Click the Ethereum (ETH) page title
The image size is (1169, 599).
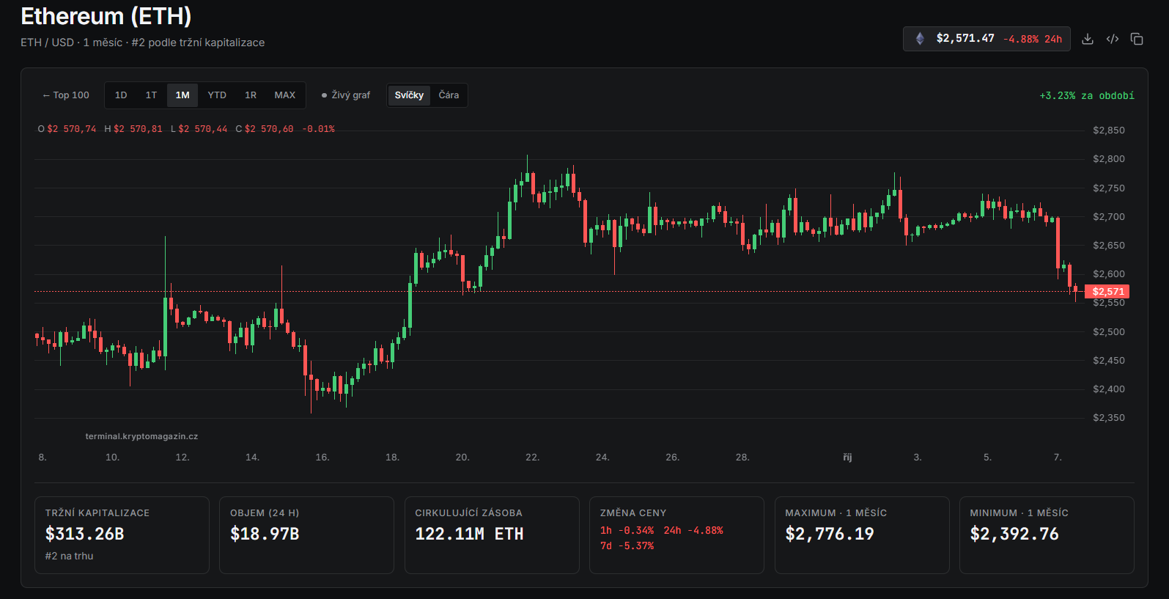tap(106, 16)
